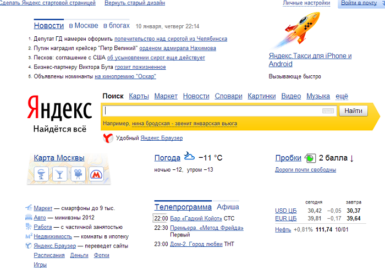Screen dimensions: 385x270
Task: Open Расписания link
Action: point(49,255)
